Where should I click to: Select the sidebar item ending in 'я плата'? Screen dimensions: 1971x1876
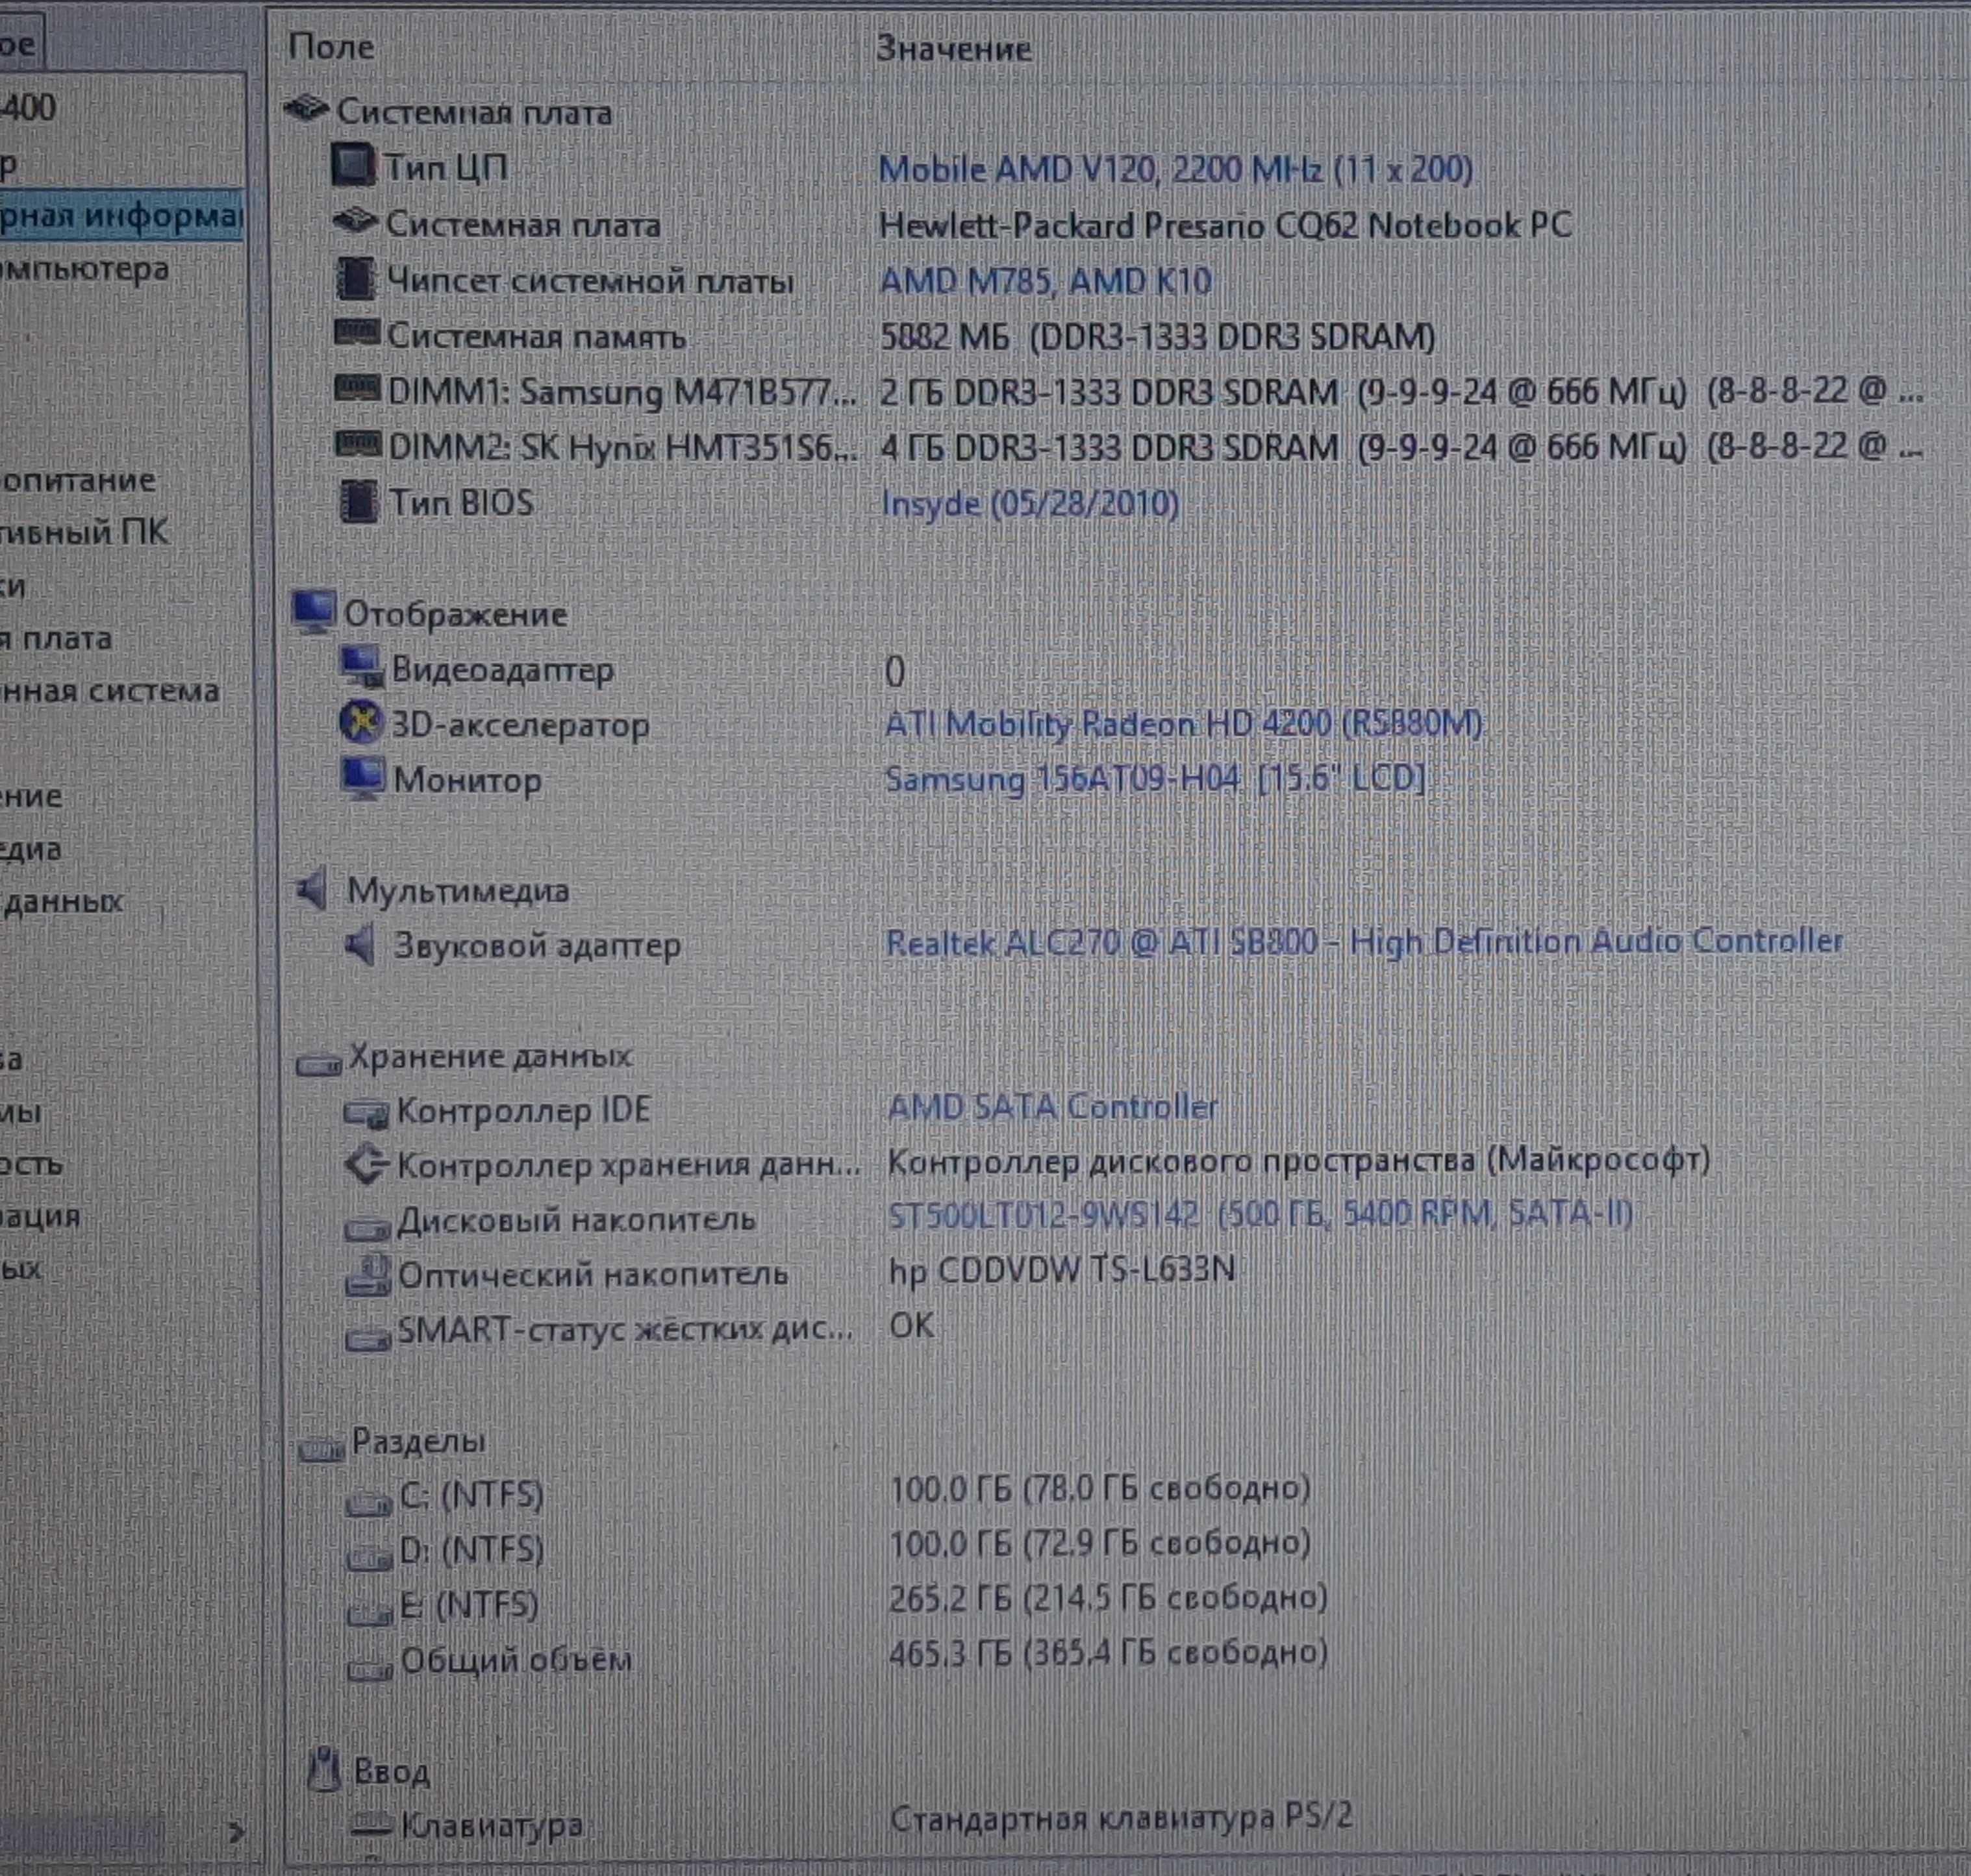pyautogui.click(x=56, y=639)
